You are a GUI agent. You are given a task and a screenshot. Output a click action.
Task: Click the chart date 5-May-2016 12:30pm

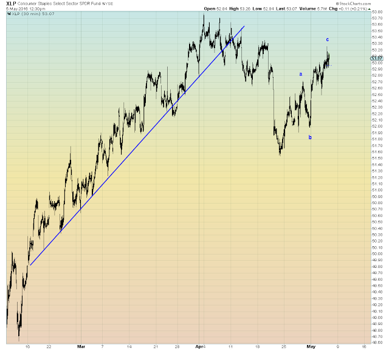pos(26,9)
